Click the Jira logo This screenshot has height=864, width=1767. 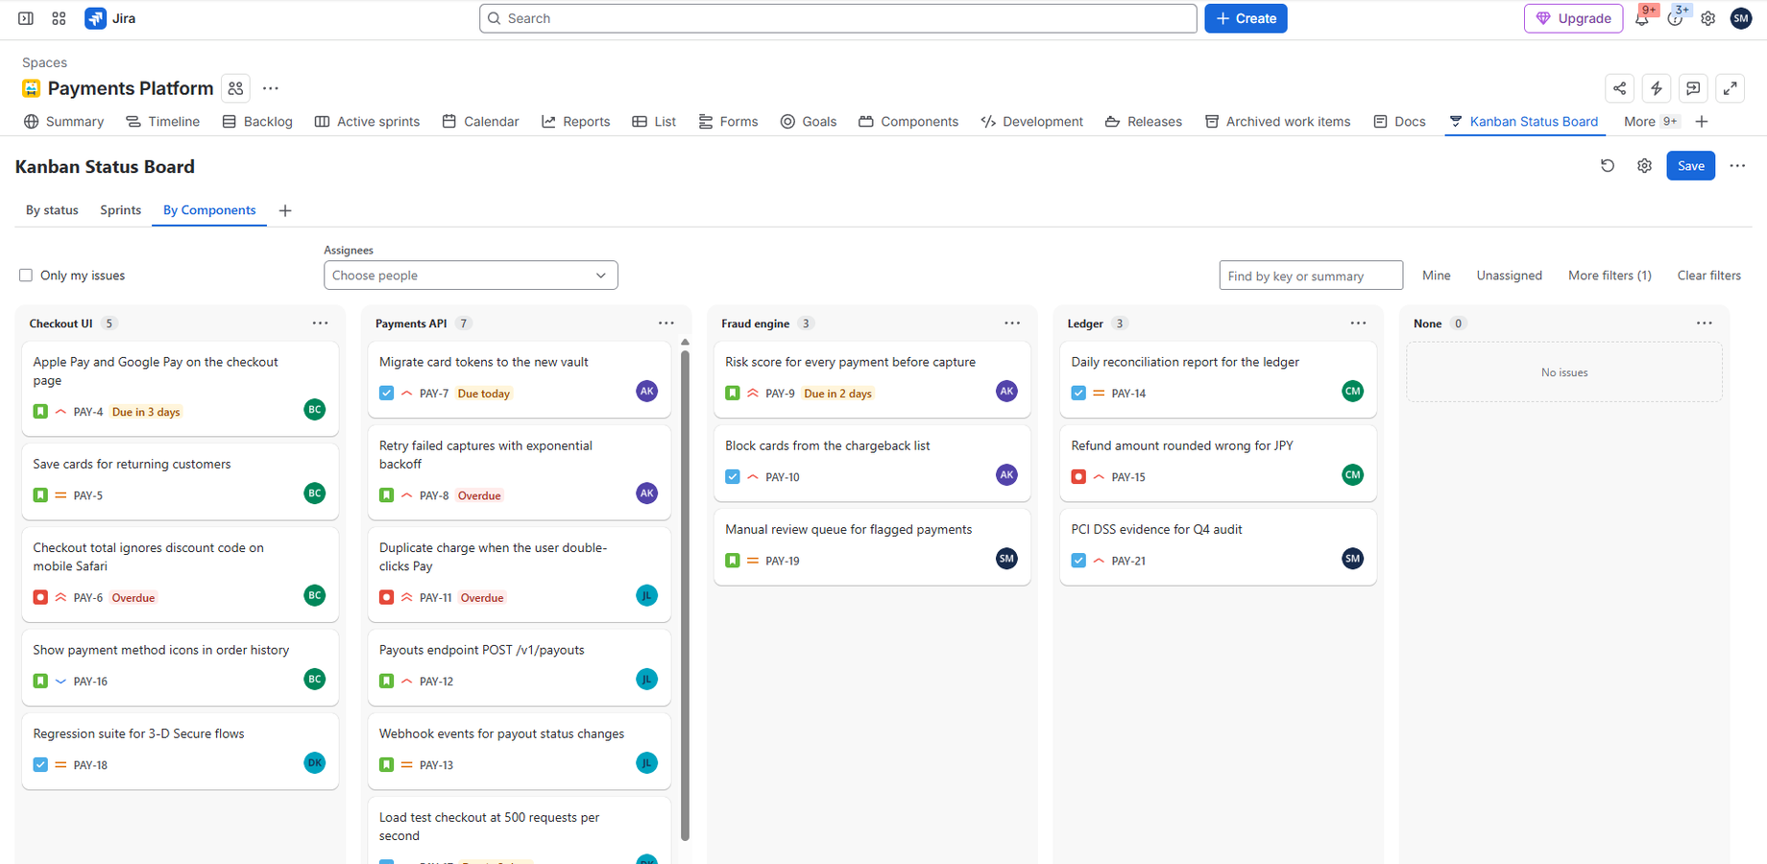pos(110,18)
